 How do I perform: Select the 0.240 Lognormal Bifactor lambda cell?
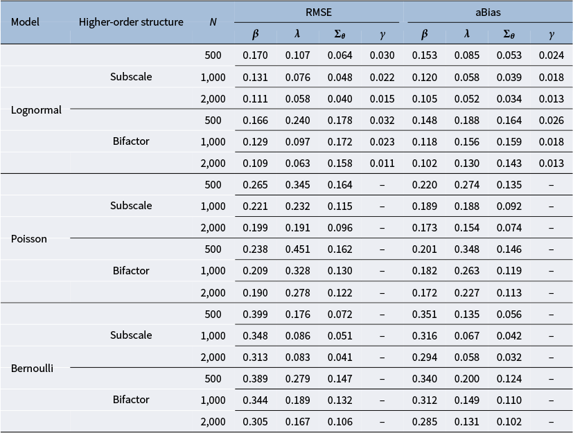(x=298, y=120)
